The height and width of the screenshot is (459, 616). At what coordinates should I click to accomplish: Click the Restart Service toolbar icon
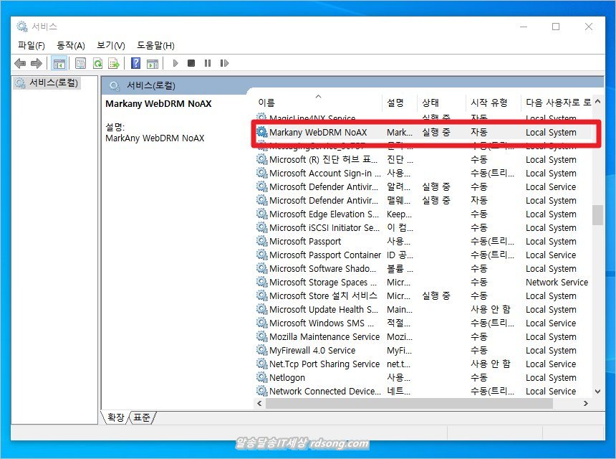[x=224, y=63]
